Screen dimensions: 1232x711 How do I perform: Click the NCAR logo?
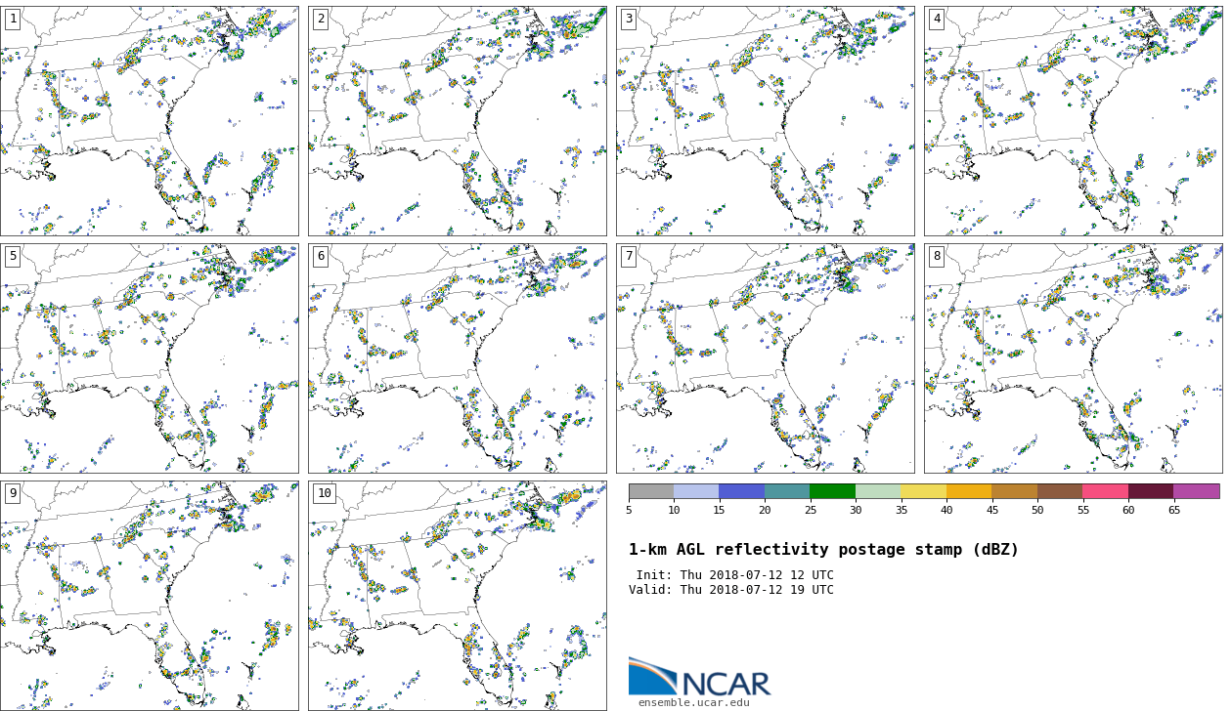tap(698, 677)
